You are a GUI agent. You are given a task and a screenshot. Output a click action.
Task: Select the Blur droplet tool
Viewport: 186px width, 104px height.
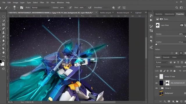(x=3, y=40)
